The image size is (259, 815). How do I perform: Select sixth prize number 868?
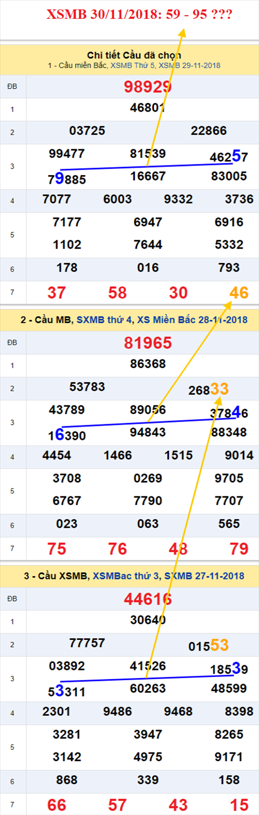(67, 779)
